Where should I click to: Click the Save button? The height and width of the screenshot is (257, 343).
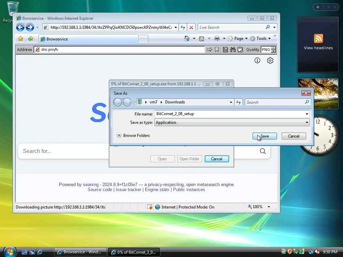click(x=265, y=136)
